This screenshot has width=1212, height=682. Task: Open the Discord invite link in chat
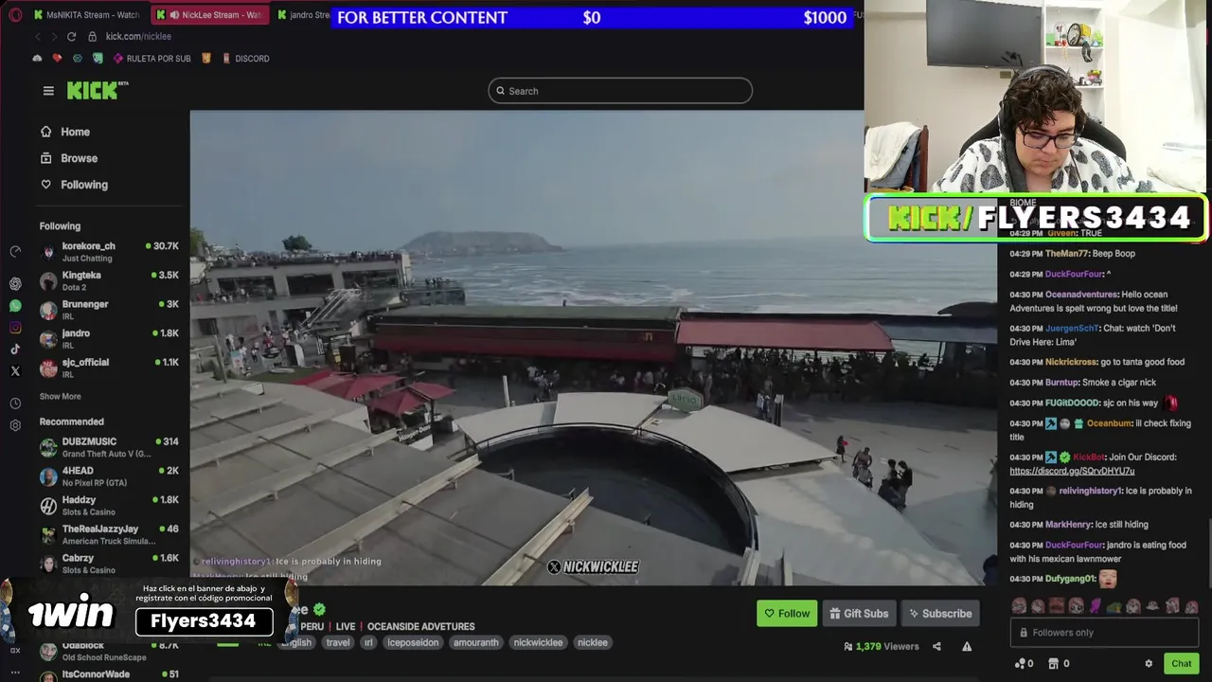click(1071, 471)
